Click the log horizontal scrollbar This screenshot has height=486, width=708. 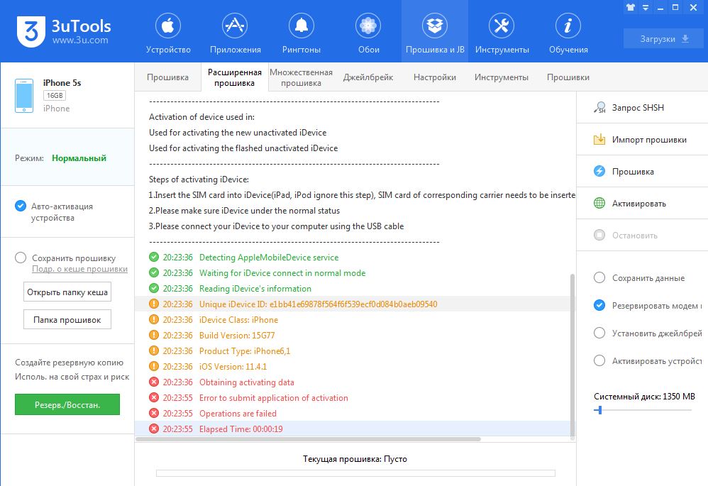click(x=308, y=439)
